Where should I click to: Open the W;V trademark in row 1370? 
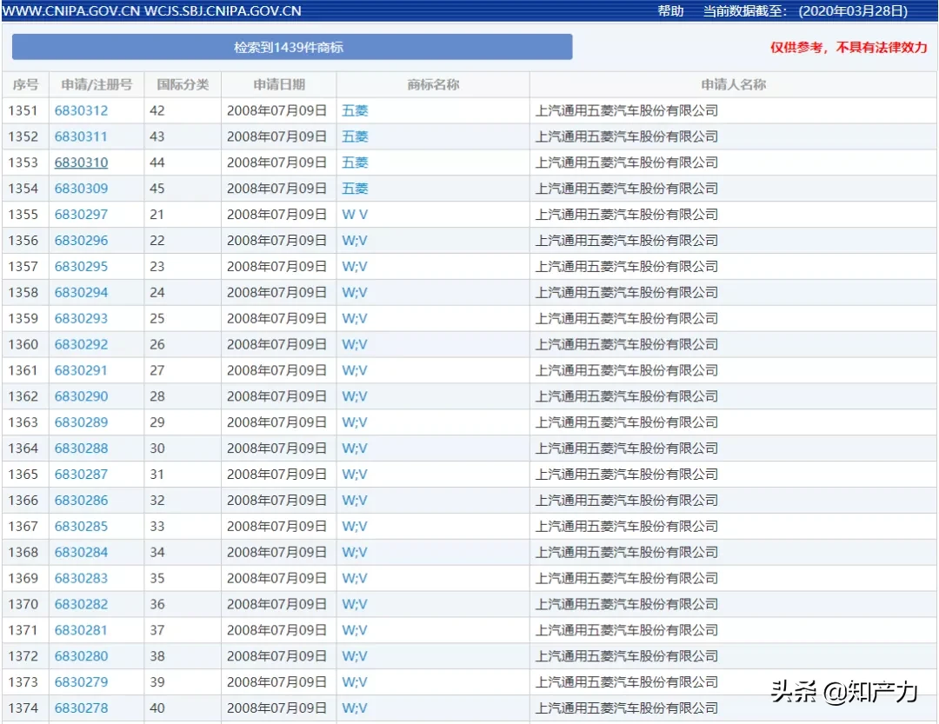355,604
